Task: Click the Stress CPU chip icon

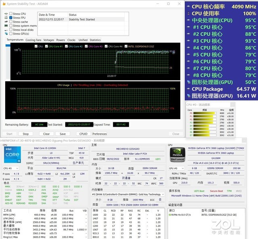Action: 6,14
